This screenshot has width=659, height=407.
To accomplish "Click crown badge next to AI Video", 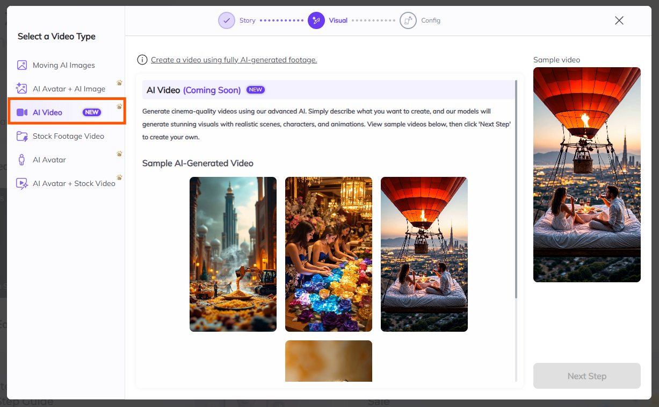I will point(119,106).
